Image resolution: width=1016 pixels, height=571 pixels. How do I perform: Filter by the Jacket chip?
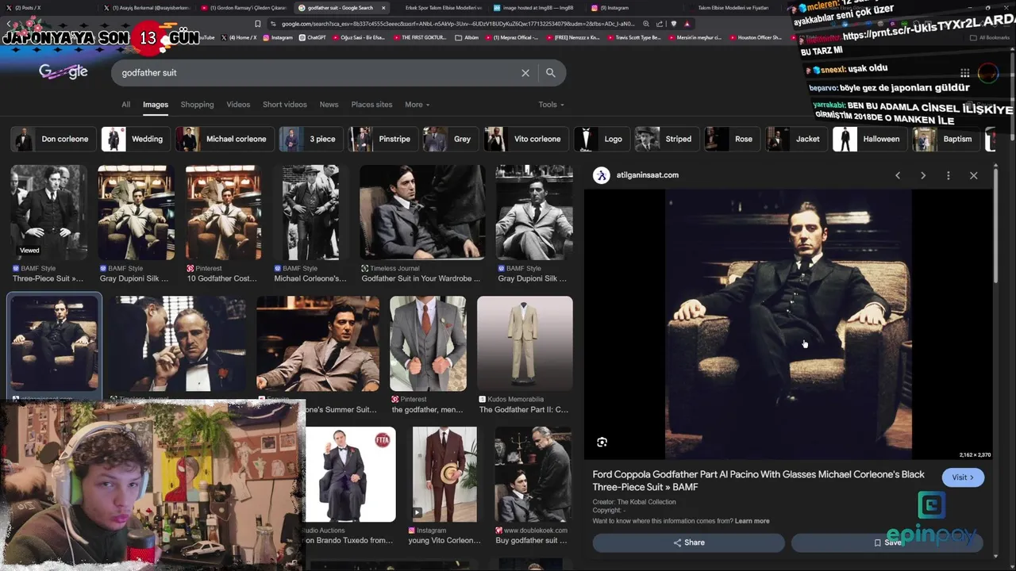pyautogui.click(x=796, y=139)
